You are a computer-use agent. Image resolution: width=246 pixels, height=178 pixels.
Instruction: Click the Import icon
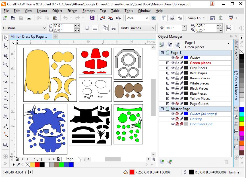pyautogui.click(x=102, y=18)
